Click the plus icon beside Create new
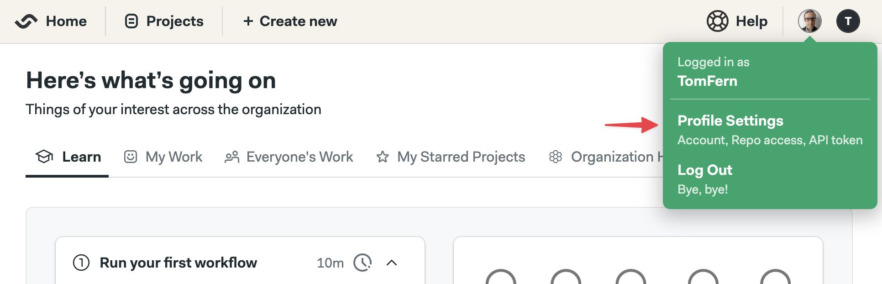882x284 pixels. (248, 21)
